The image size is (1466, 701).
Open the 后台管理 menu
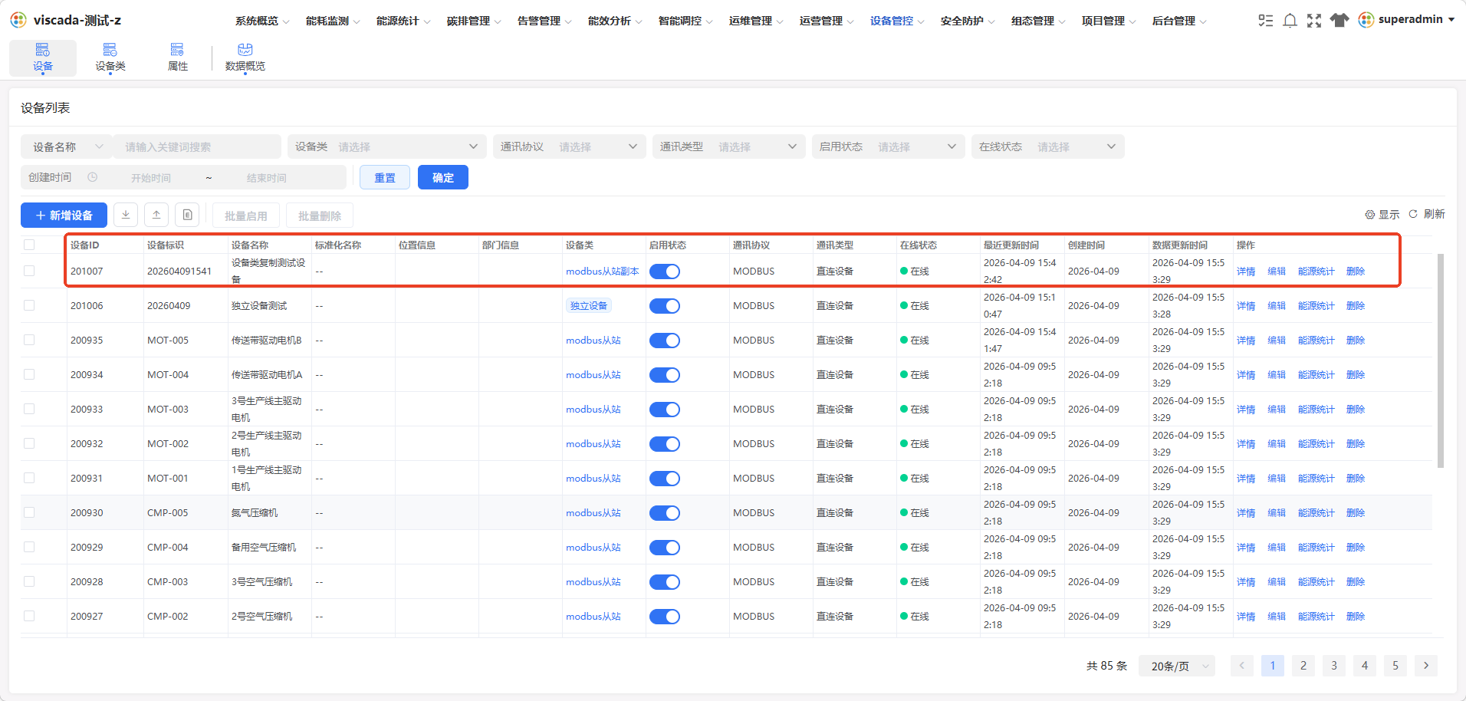tap(1179, 21)
